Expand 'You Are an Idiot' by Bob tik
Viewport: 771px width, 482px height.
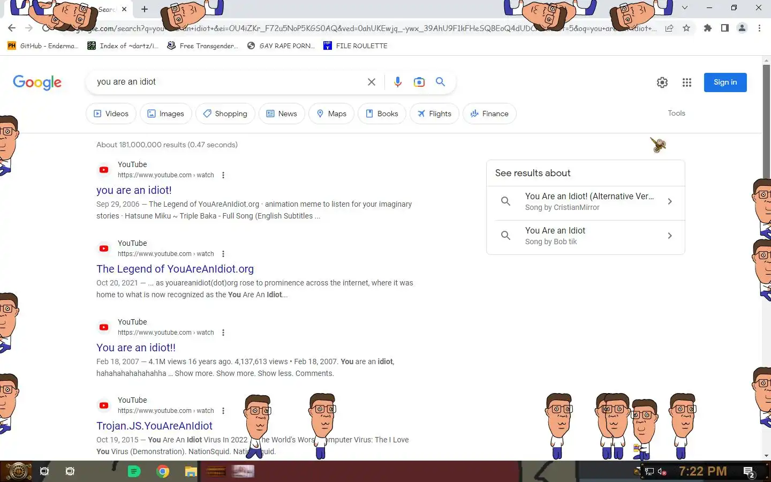[x=586, y=236]
